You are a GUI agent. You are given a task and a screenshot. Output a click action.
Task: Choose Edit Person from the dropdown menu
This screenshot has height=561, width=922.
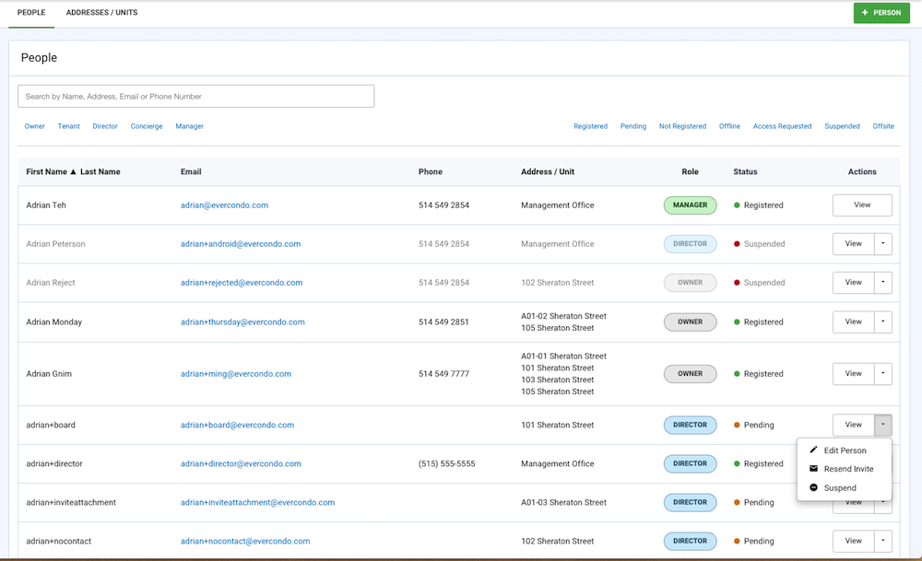845,450
